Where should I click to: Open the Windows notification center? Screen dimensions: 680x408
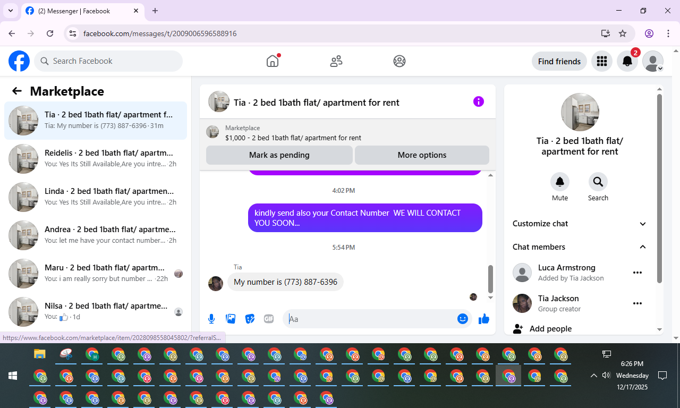click(x=662, y=376)
